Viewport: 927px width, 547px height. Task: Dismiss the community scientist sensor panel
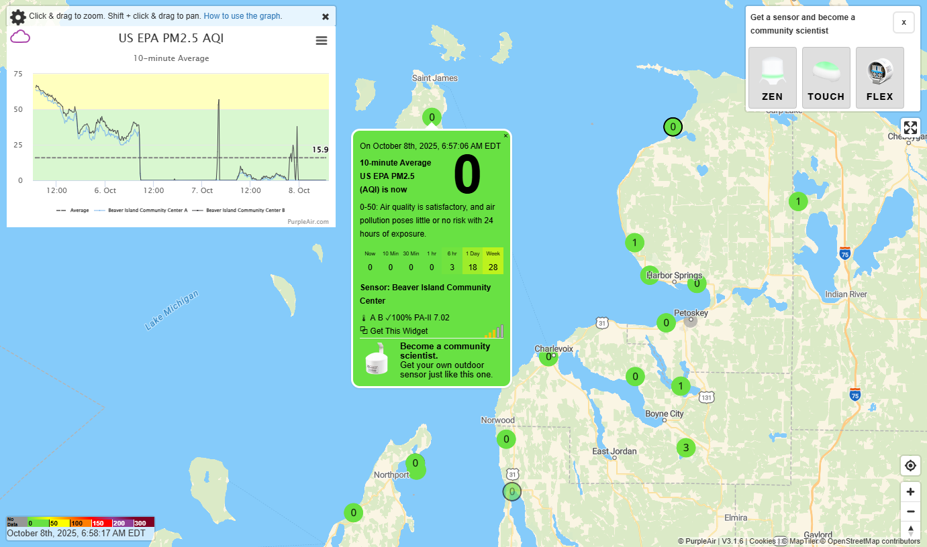904,22
